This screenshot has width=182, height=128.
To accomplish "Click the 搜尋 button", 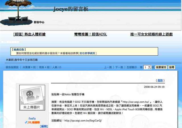I will click(172, 67).
